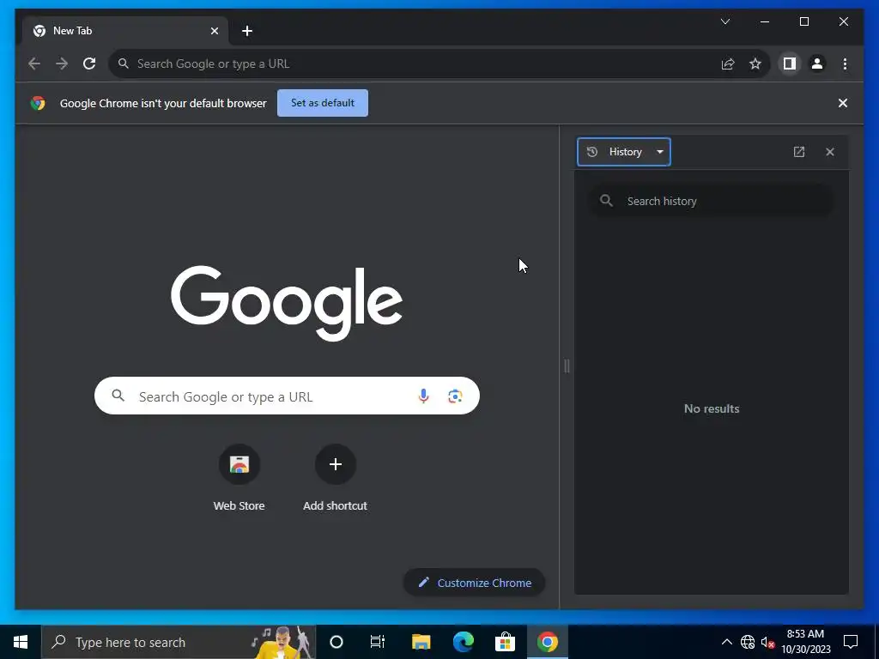The width and height of the screenshot is (879, 659).
Task: Click the Windows taskbar search box
Action: pos(179,642)
